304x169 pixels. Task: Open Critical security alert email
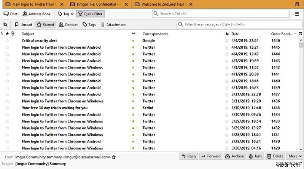click(39, 41)
